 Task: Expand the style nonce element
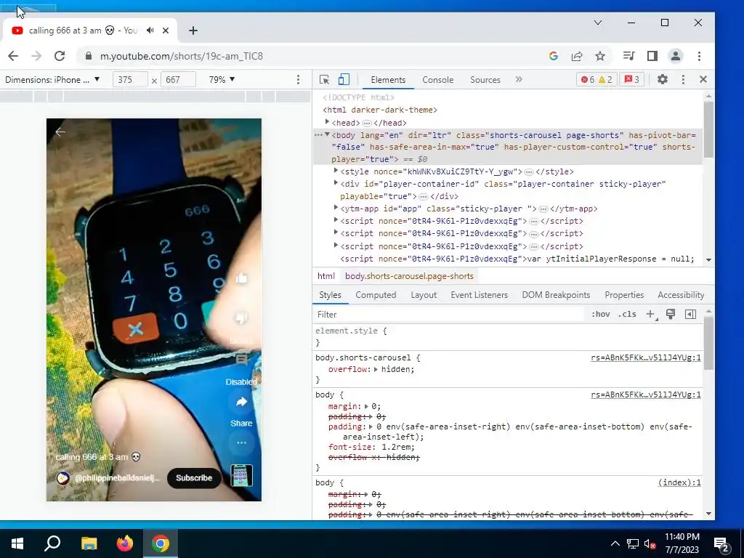point(336,171)
